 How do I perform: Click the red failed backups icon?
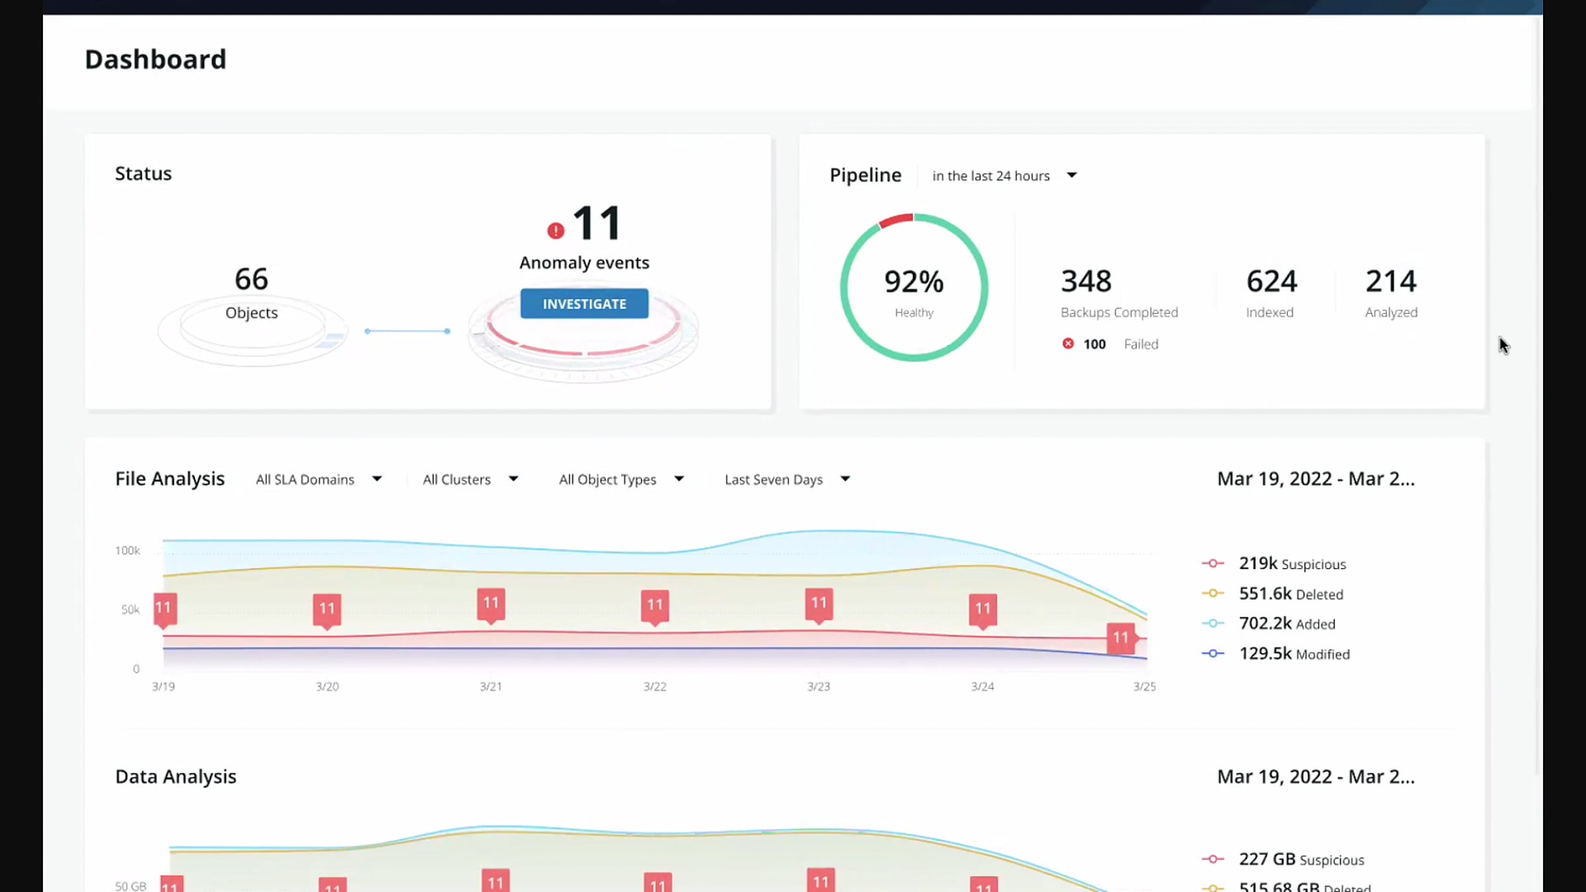1068,344
